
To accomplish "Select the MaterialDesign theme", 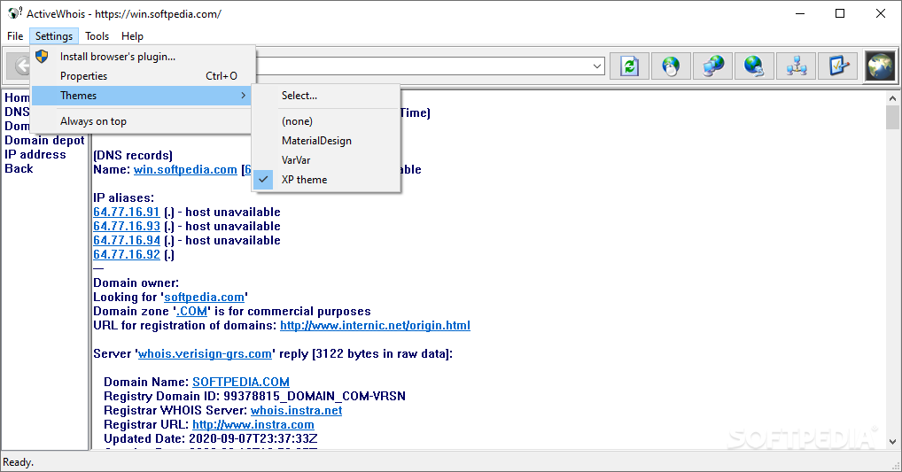I will 326,141.
